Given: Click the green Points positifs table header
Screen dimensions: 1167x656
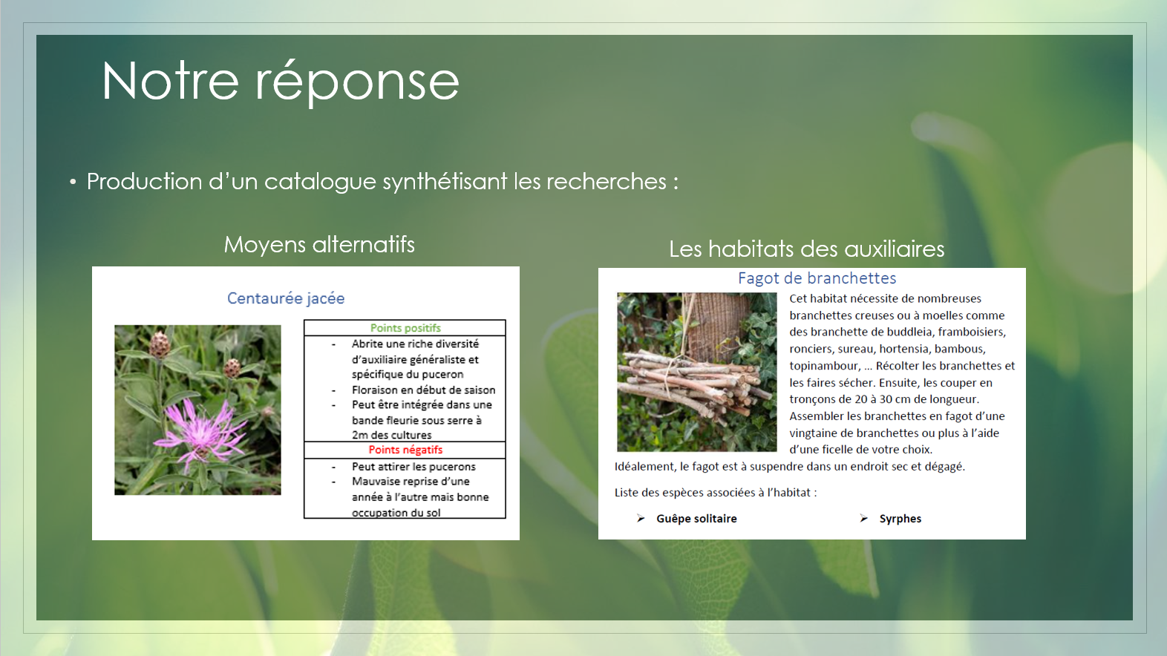Looking at the screenshot, I should click(x=405, y=328).
